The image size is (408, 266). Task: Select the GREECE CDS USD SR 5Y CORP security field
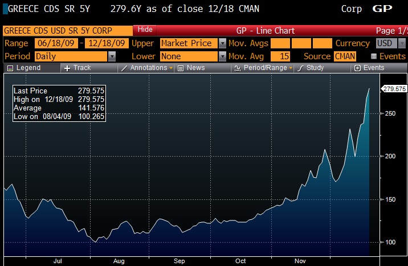coord(67,30)
